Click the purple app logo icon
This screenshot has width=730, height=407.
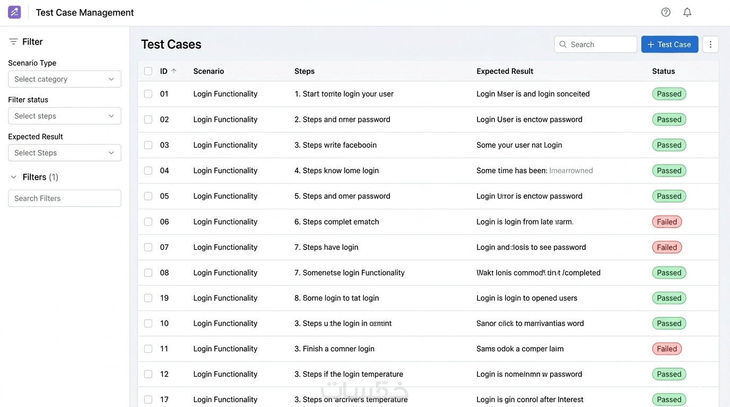[14, 12]
